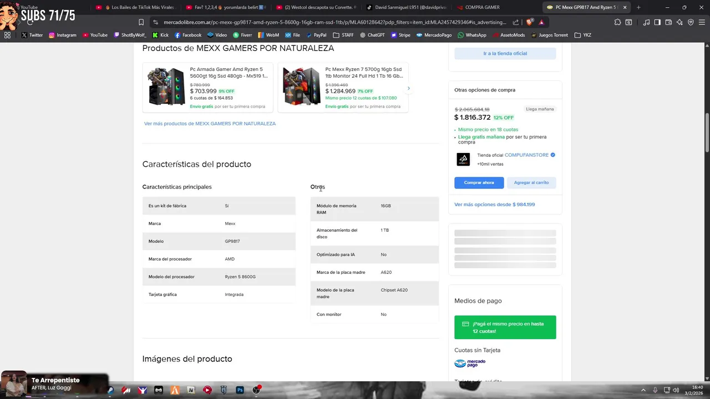Click the share icon in the address bar

click(516, 22)
